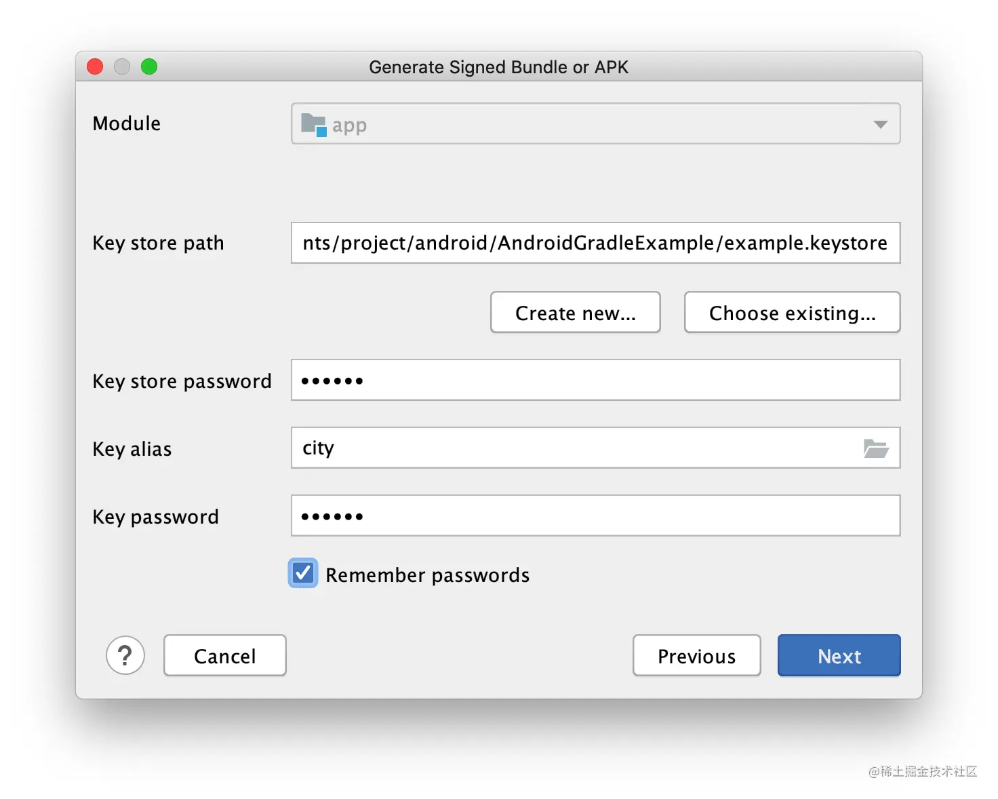Viewport: 998px width, 799px height.
Task: Click the 'Module' label
Action: click(127, 123)
